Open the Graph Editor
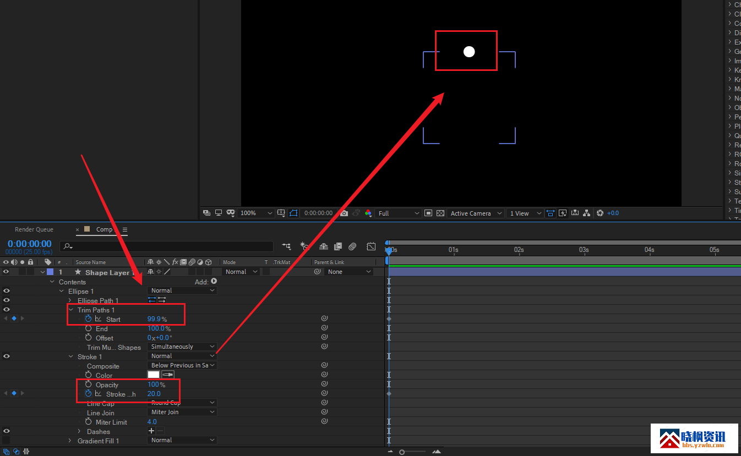Image resolution: width=741 pixels, height=456 pixels. (372, 246)
